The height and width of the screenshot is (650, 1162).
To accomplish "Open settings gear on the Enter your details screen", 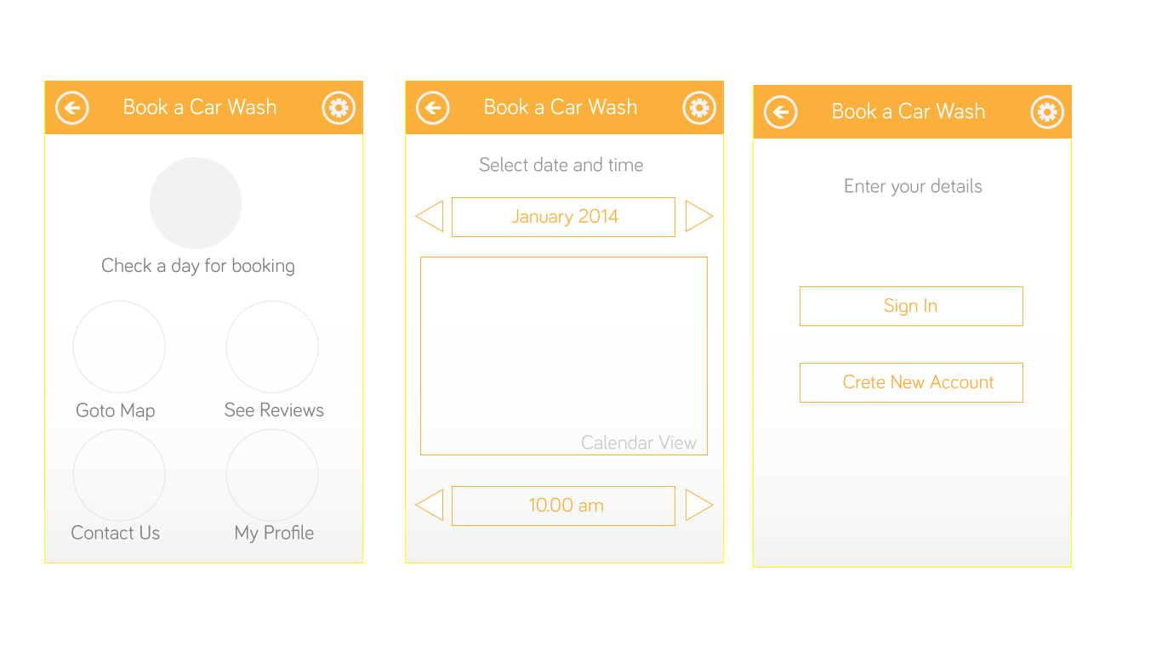I will 1047,111.
